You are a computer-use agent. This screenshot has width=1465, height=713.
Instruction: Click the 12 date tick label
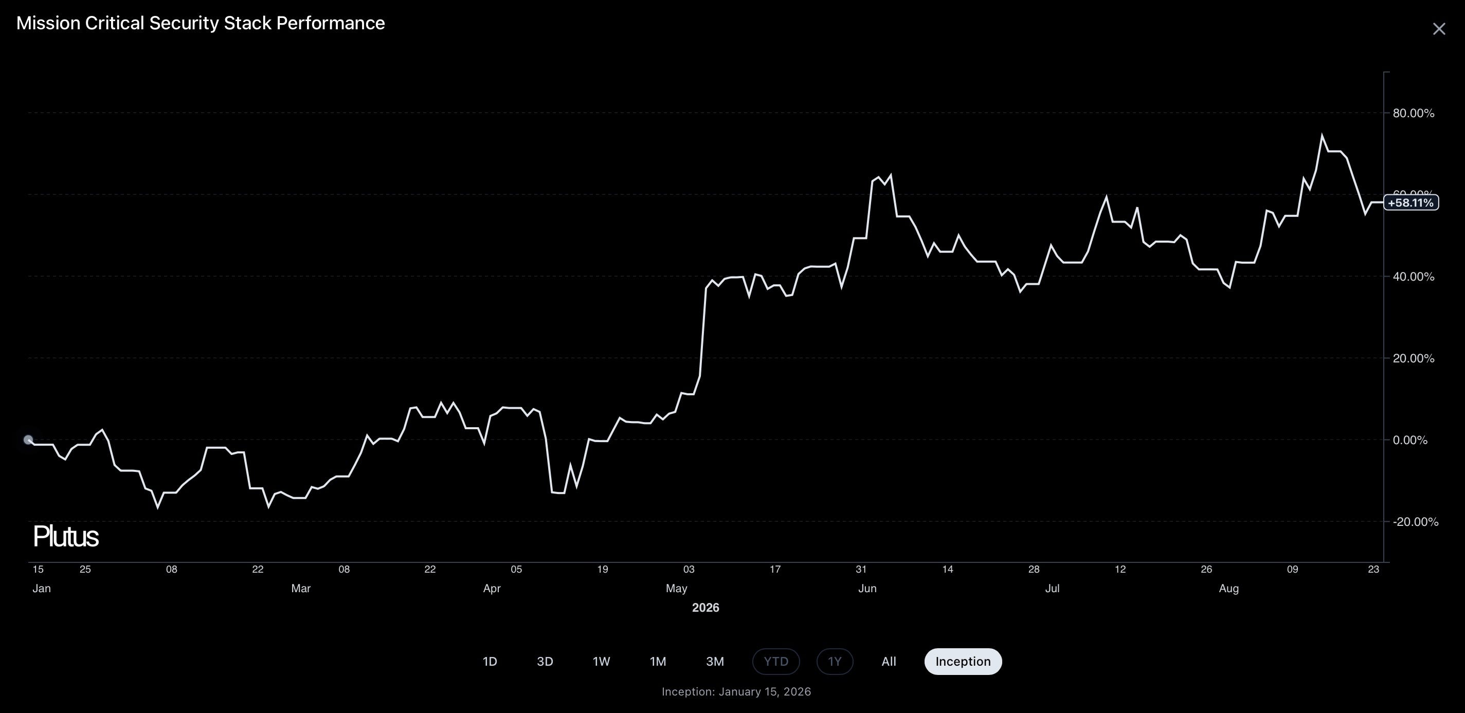[1120, 569]
